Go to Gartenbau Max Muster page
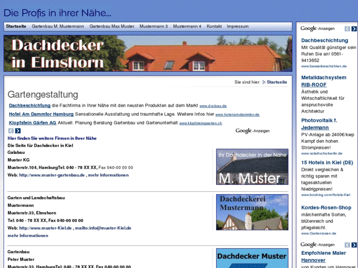The height and width of the screenshot is (268, 358). (x=112, y=26)
